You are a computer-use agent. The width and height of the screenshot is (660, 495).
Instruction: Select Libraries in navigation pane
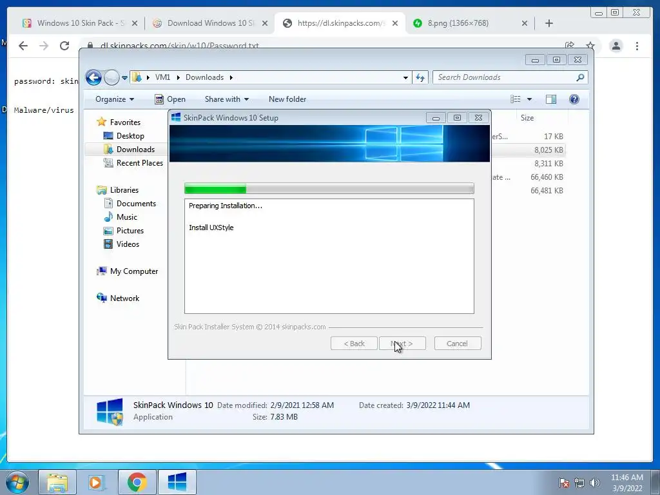coord(124,190)
